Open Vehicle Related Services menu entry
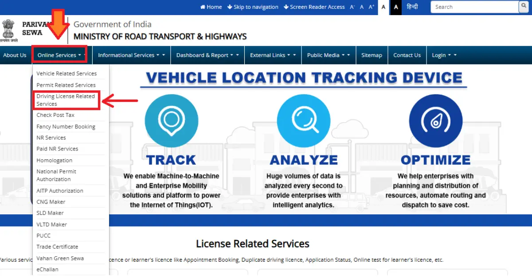 click(66, 73)
